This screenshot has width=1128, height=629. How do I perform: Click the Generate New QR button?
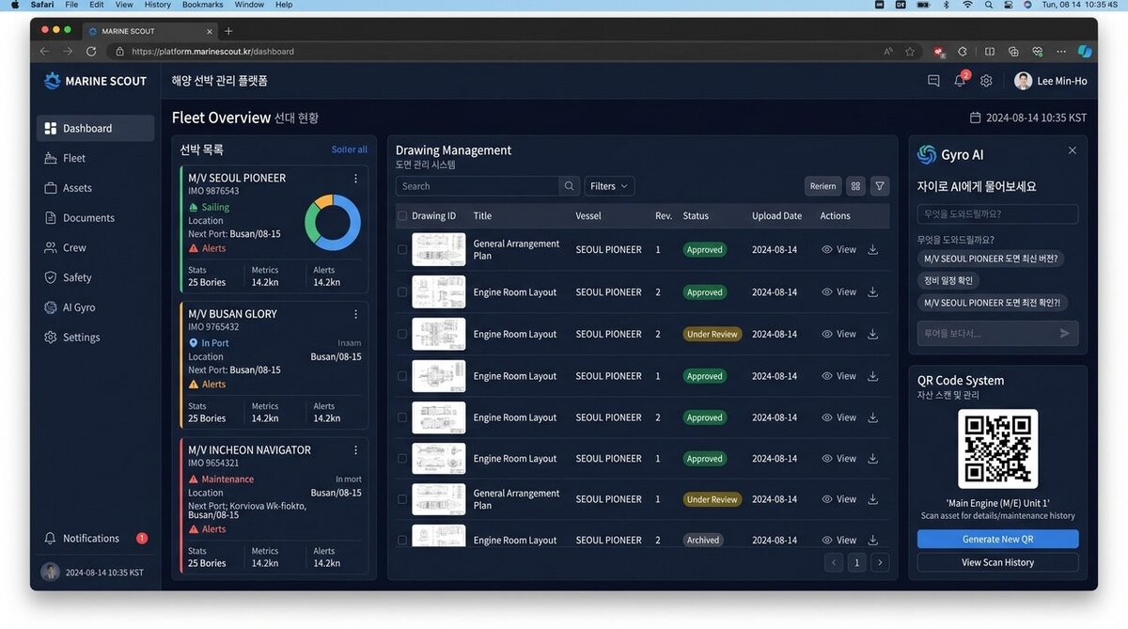click(997, 539)
